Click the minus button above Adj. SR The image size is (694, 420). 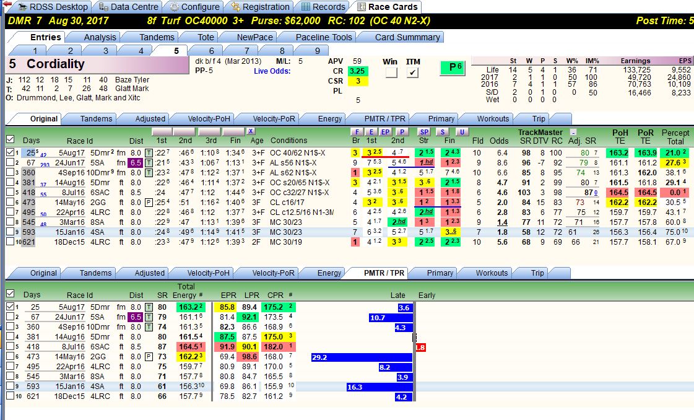[573, 131]
